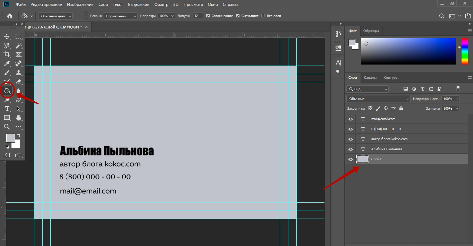
Task: Select the Magic Wand tool
Action: click(x=18, y=45)
